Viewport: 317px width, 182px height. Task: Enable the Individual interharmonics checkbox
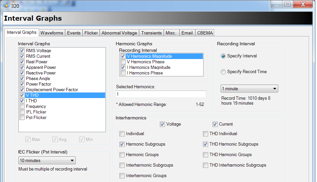(122, 133)
